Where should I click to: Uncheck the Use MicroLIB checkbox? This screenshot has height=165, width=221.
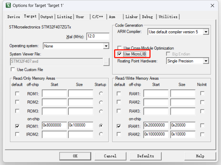tap(119, 54)
